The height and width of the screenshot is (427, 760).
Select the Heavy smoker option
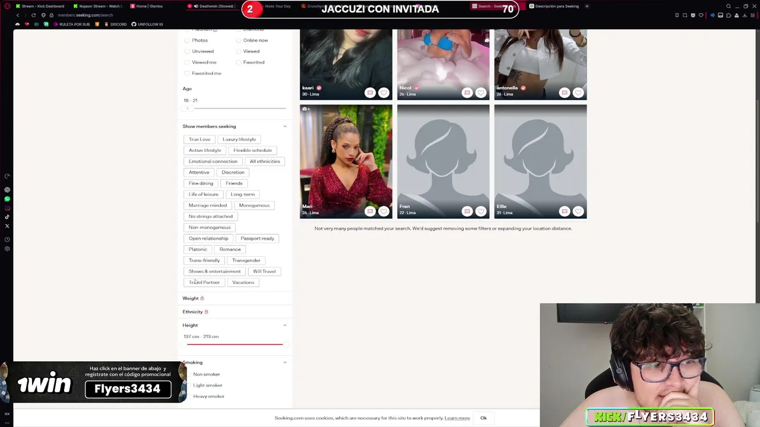click(x=208, y=396)
